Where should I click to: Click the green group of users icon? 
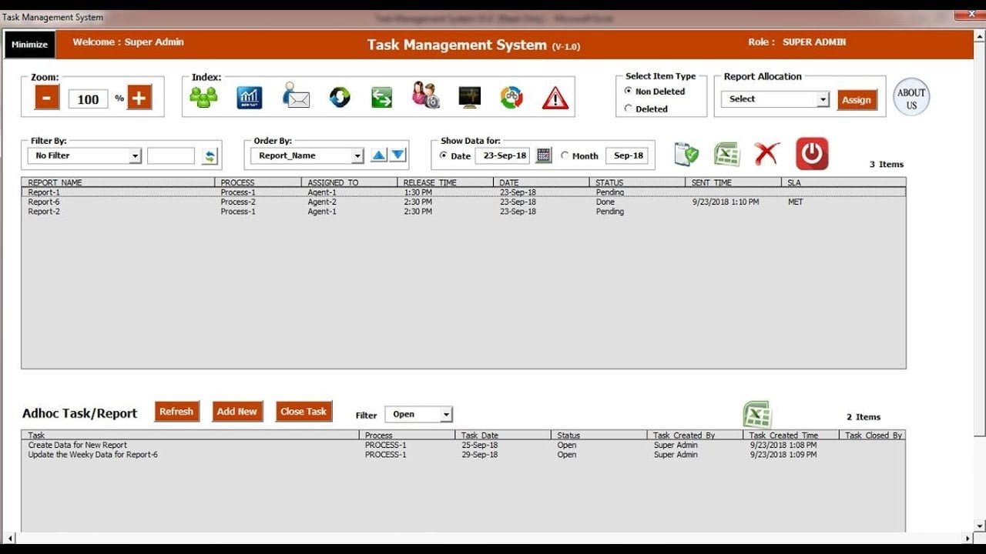click(x=203, y=97)
